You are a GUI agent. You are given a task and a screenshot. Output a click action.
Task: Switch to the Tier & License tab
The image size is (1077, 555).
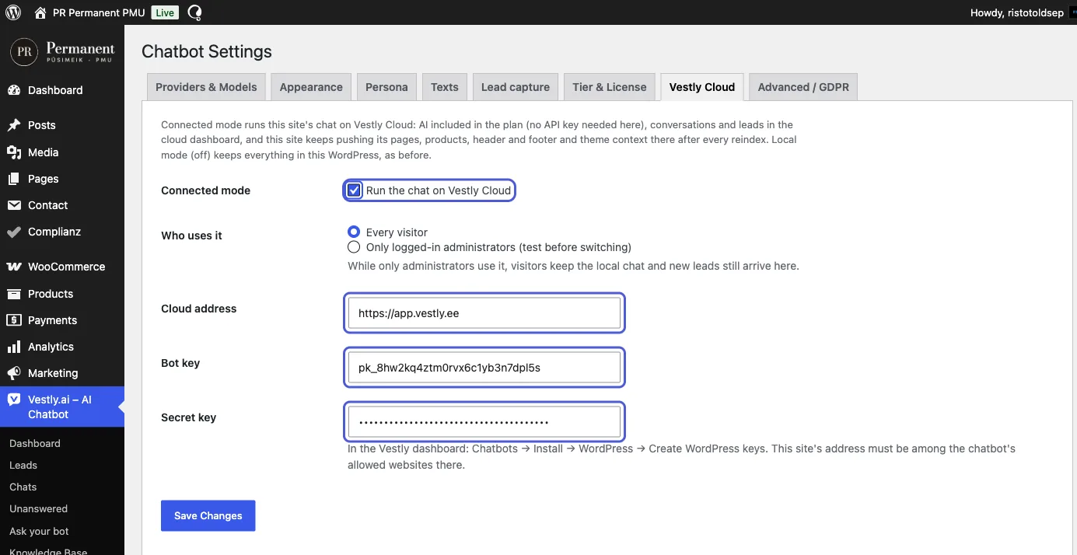coord(610,87)
